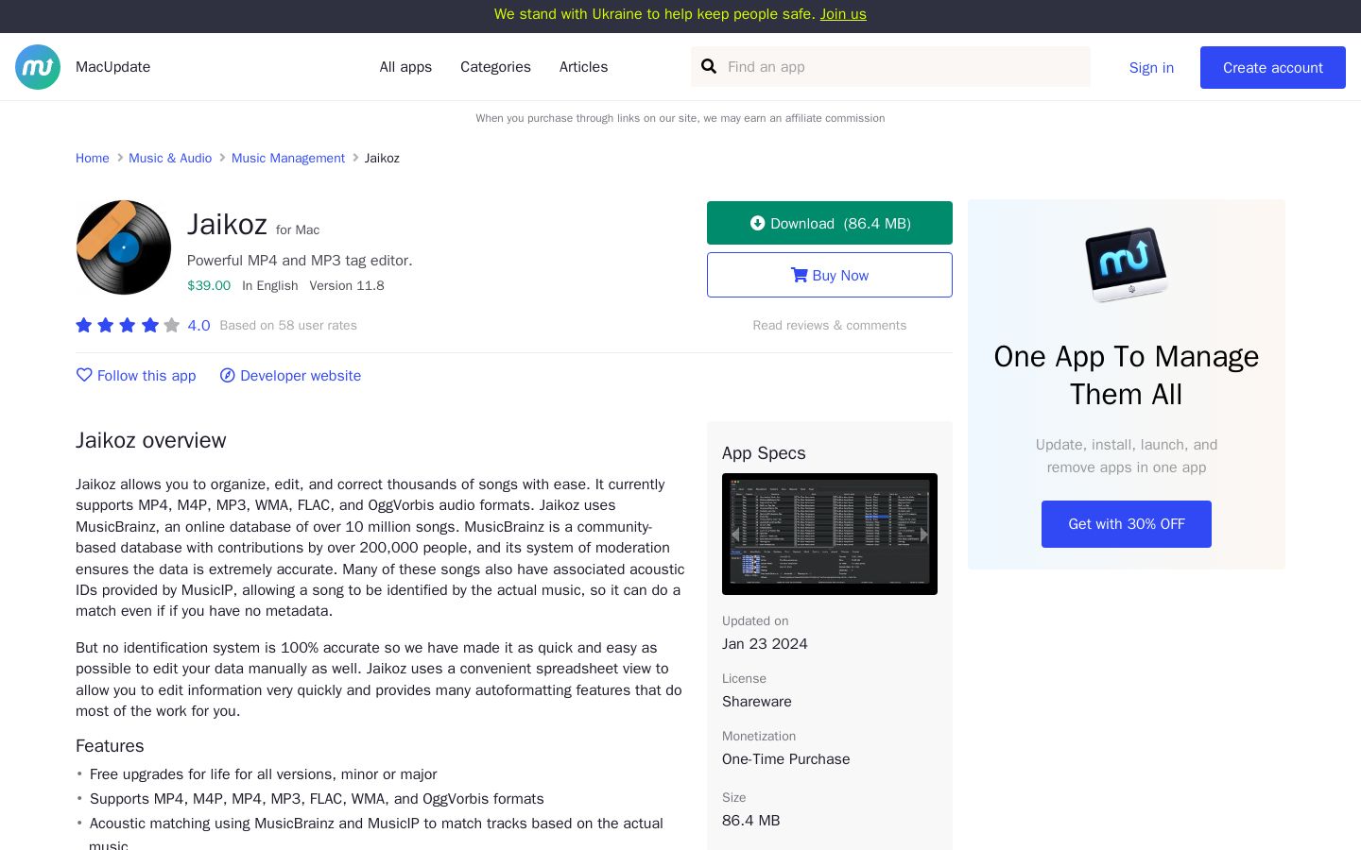The height and width of the screenshot is (850, 1361).
Task: Click the Features heading
Action: (110, 746)
